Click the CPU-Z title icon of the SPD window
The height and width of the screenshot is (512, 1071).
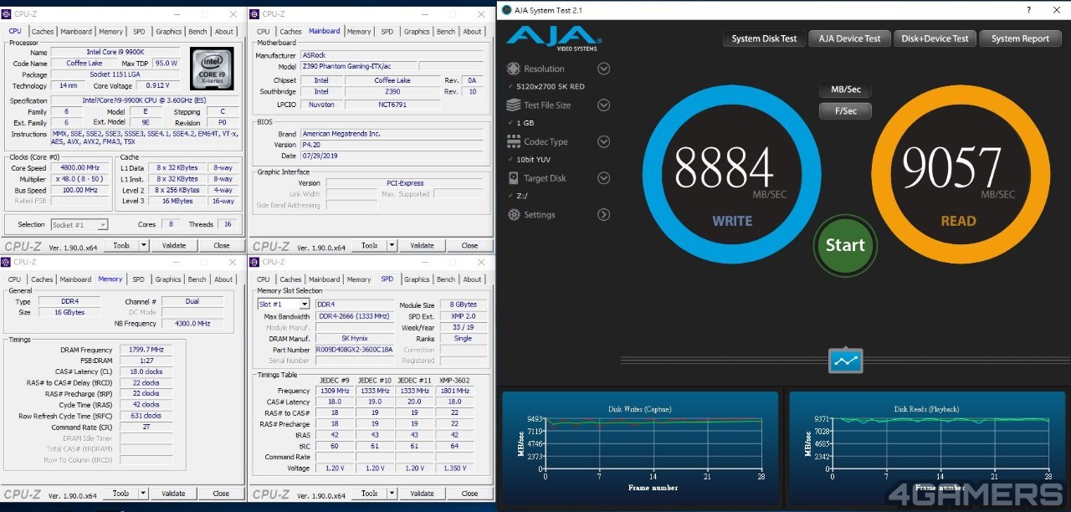[255, 262]
